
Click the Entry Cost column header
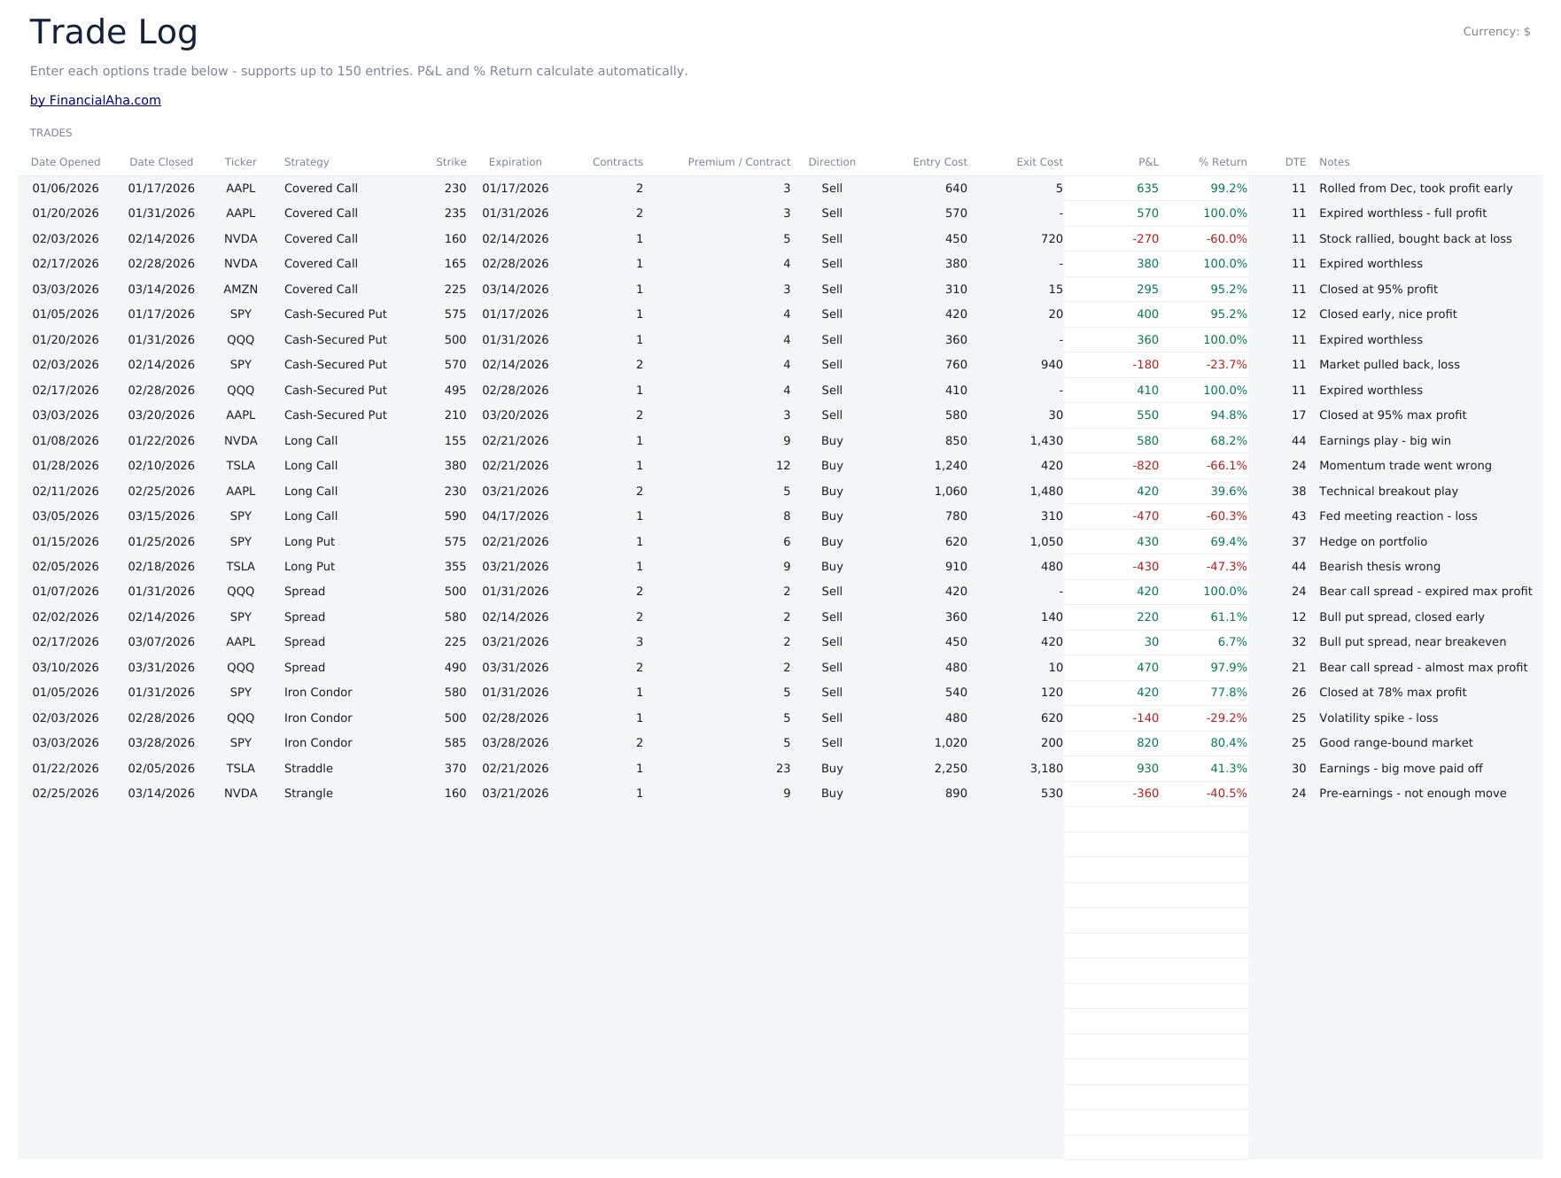(940, 162)
